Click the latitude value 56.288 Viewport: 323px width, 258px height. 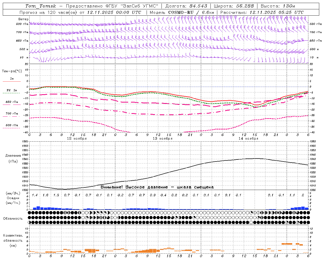(245, 6)
